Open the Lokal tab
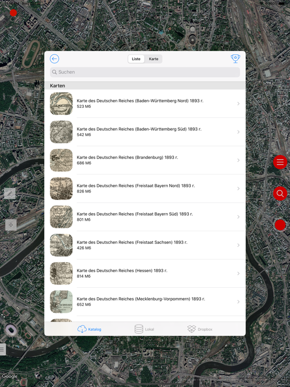The width and height of the screenshot is (290, 387). tap(144, 329)
